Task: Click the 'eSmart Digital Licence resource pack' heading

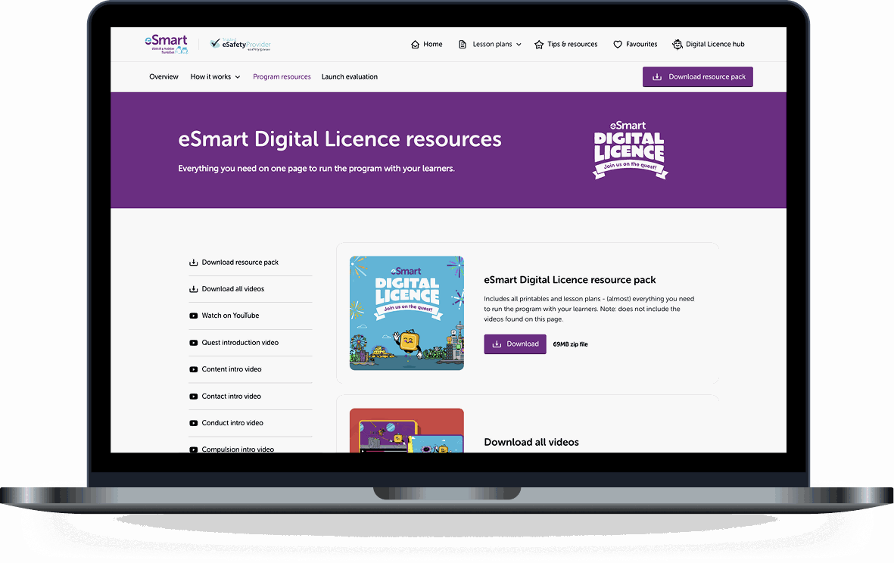Action: pyautogui.click(x=569, y=280)
